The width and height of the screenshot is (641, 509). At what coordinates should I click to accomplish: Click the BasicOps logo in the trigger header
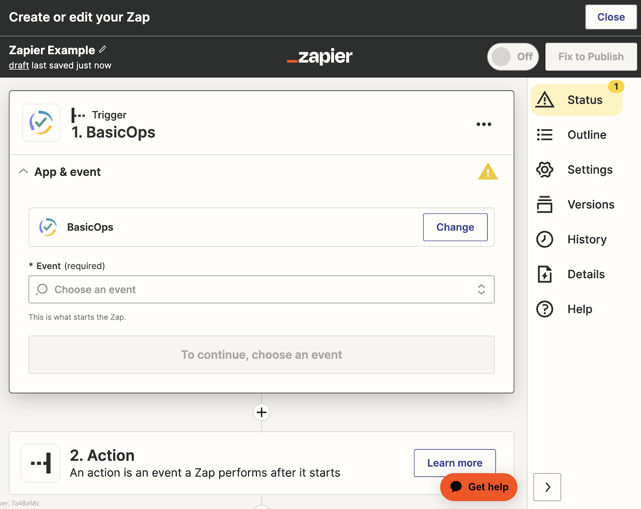(41, 123)
